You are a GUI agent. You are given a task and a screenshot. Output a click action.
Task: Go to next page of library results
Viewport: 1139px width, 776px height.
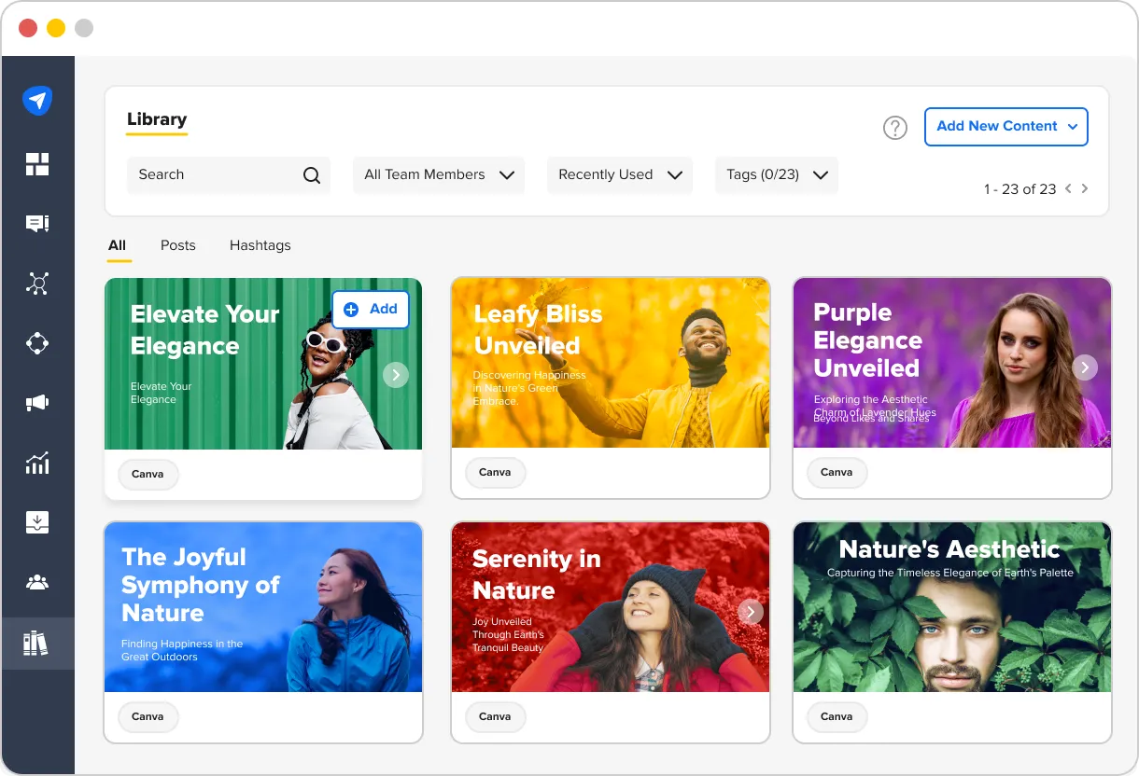click(x=1085, y=188)
